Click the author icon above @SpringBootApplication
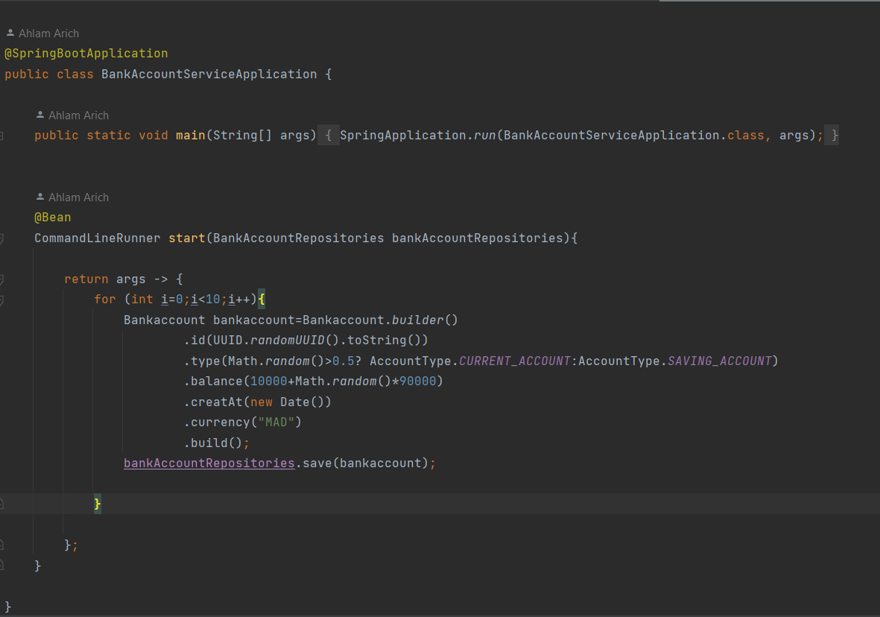Image resolution: width=880 pixels, height=617 pixels. pyautogui.click(x=10, y=33)
